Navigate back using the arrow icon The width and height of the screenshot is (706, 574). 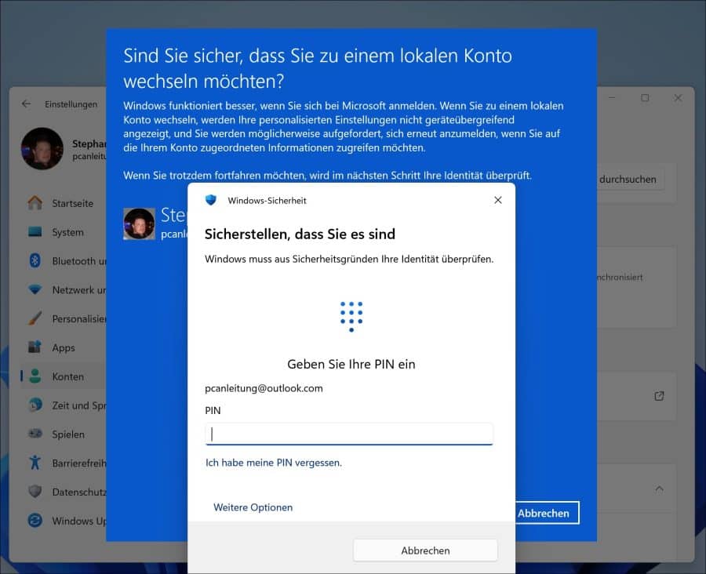click(26, 103)
